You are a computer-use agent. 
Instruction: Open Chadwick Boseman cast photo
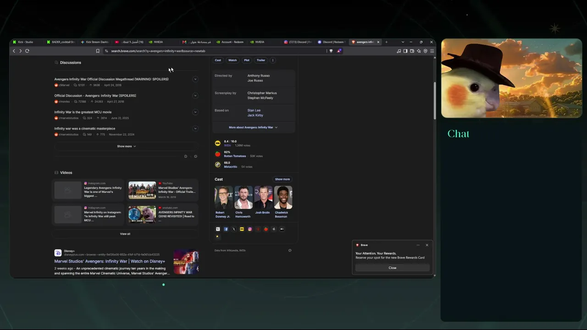283,198
